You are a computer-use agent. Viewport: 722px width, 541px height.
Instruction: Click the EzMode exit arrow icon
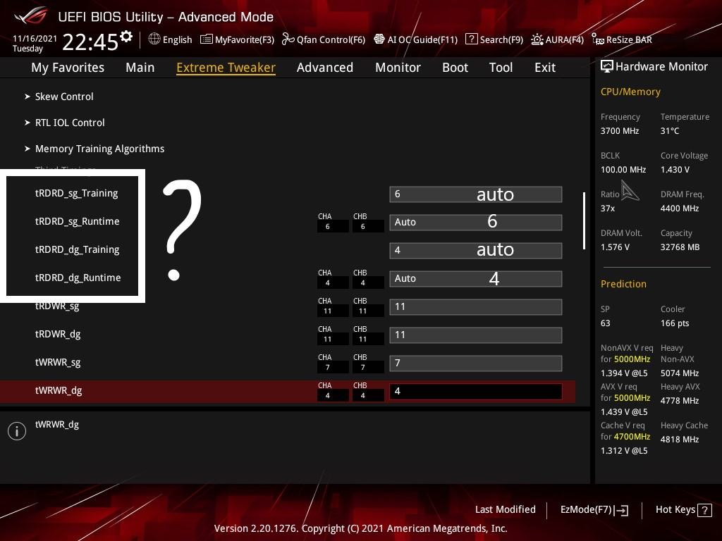pos(621,510)
